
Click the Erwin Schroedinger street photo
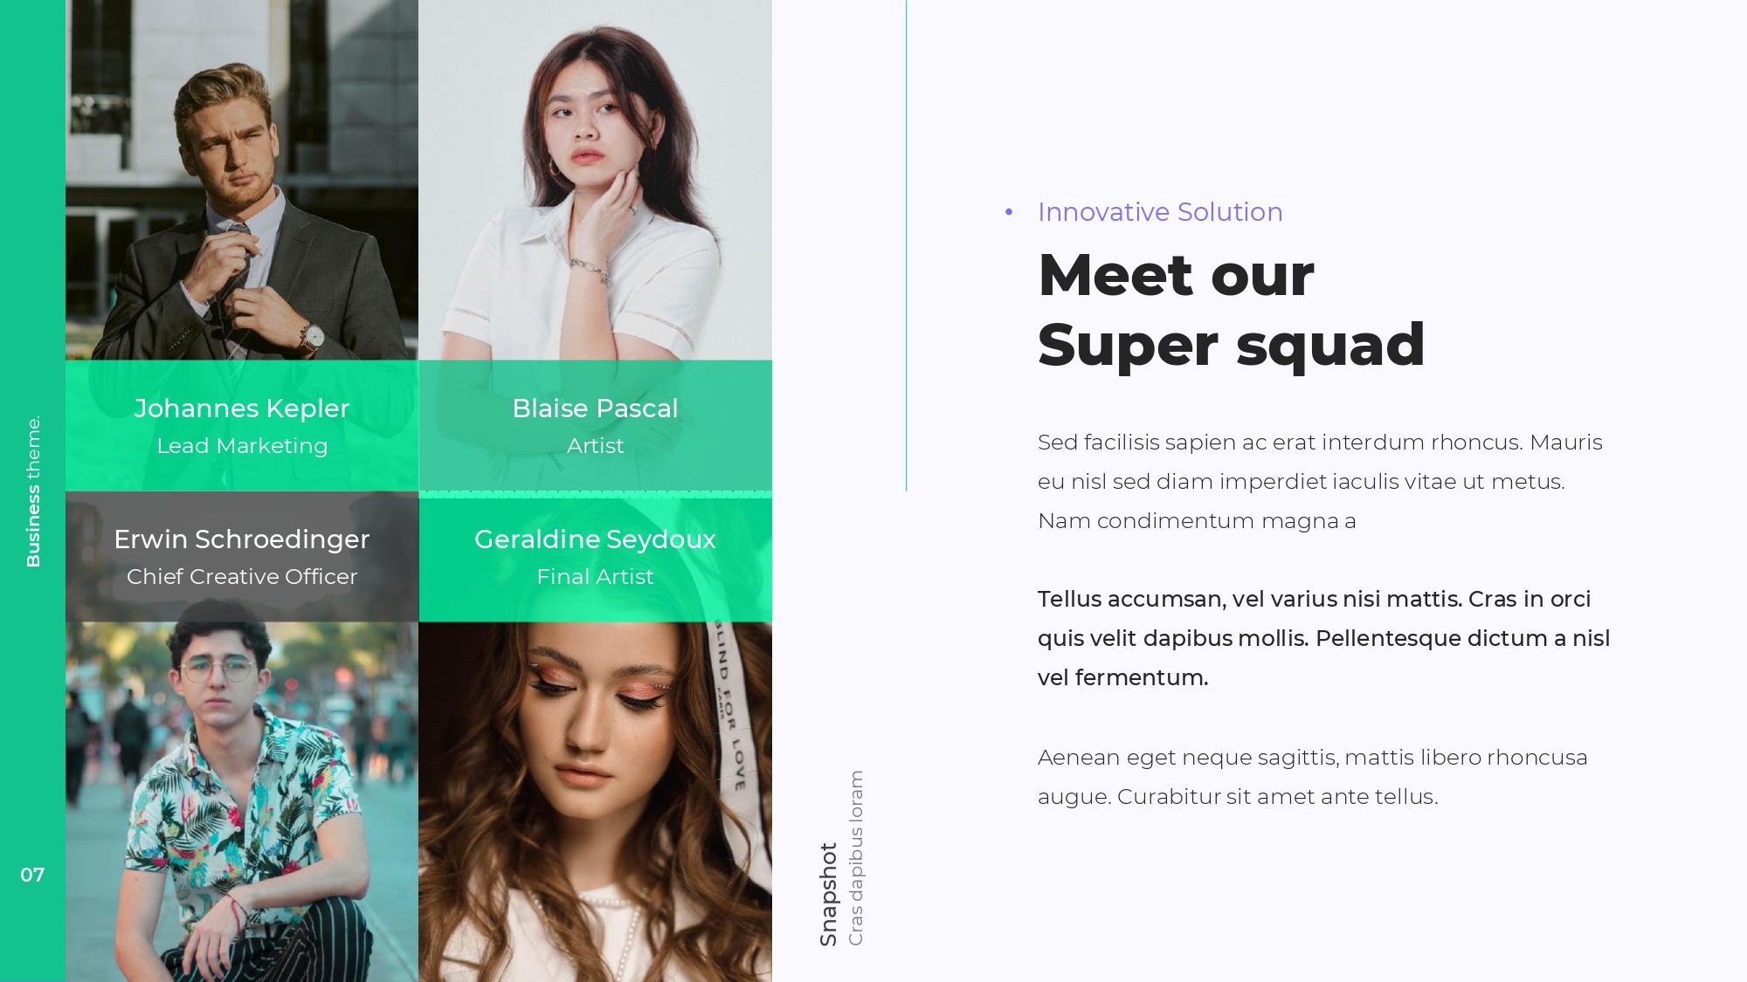point(242,801)
